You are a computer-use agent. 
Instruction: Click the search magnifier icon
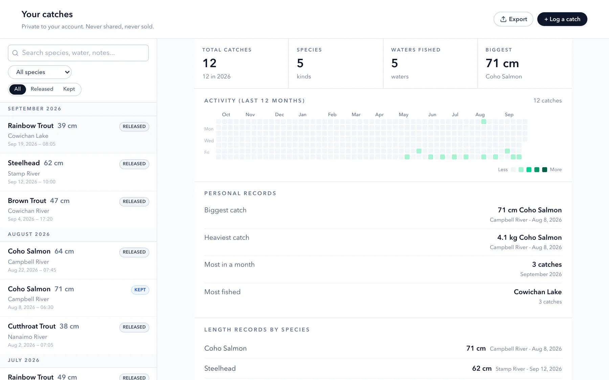(15, 53)
